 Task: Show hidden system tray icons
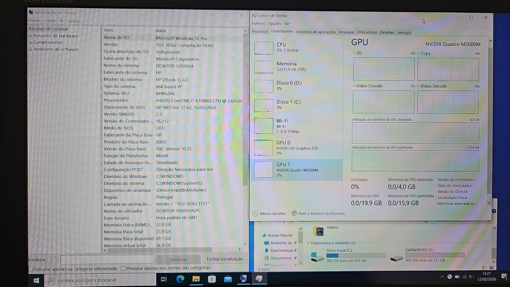click(x=442, y=277)
